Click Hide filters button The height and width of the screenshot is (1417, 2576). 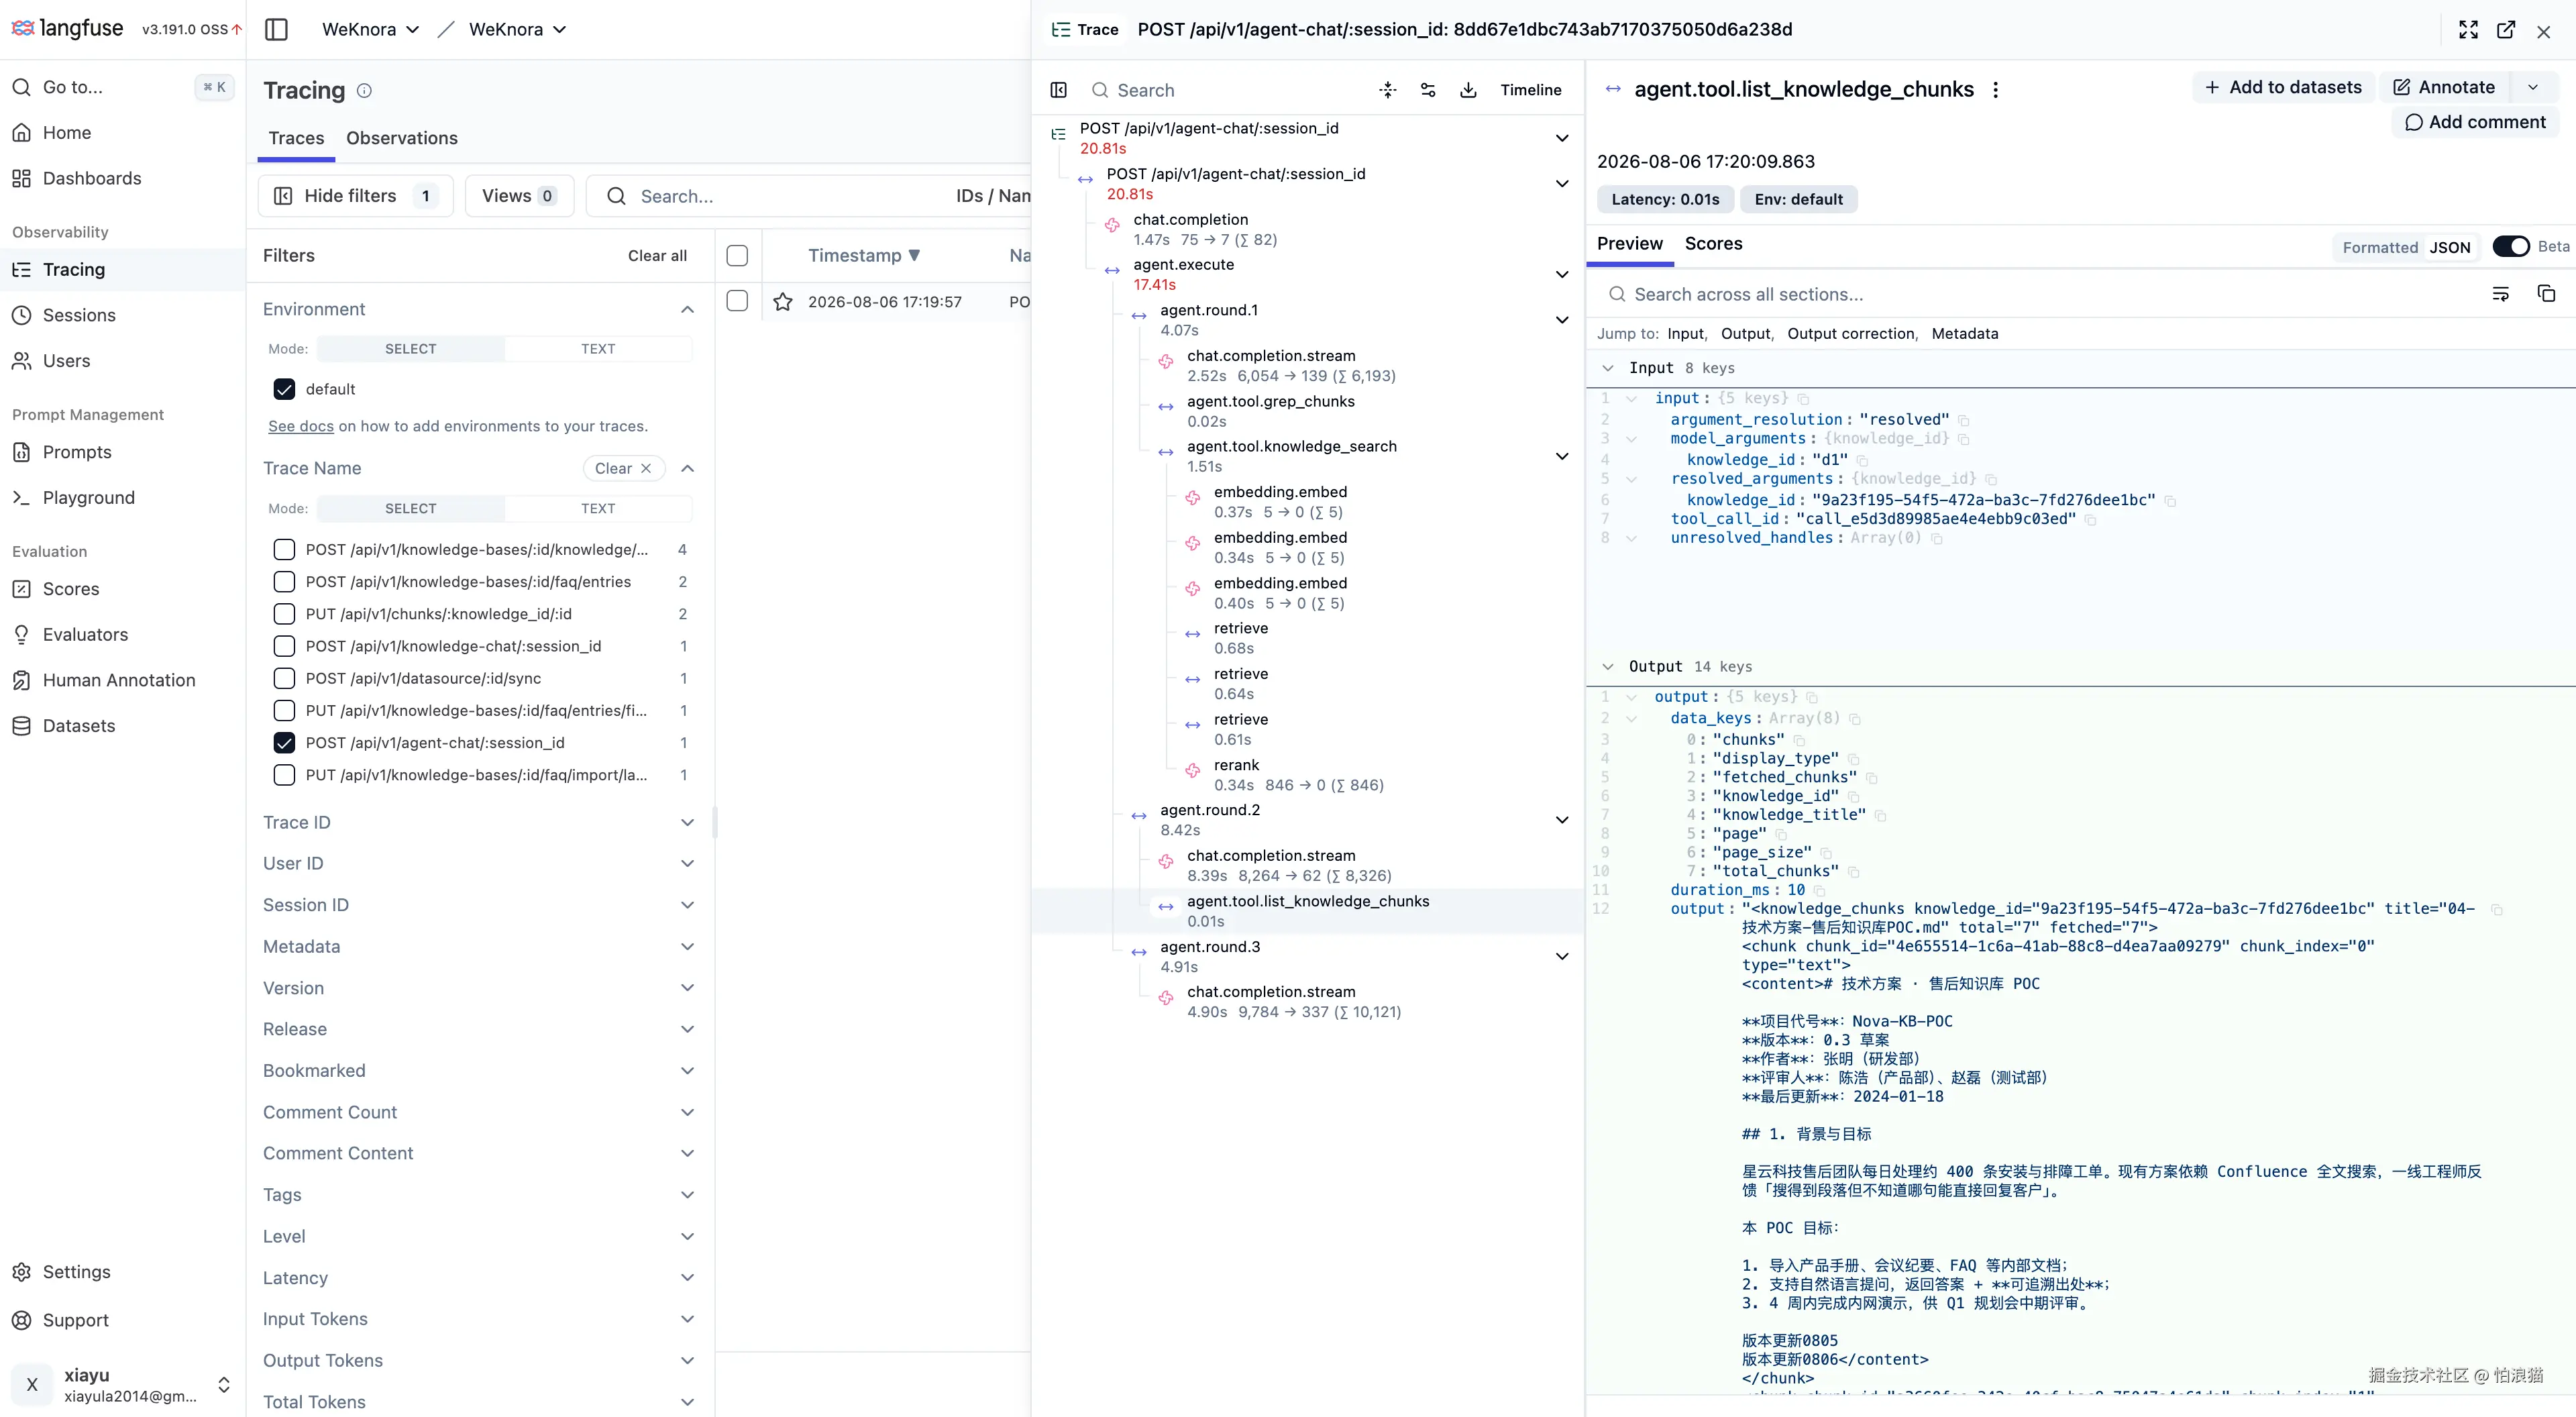356,195
